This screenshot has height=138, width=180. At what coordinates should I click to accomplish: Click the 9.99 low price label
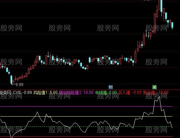coord(19,85)
